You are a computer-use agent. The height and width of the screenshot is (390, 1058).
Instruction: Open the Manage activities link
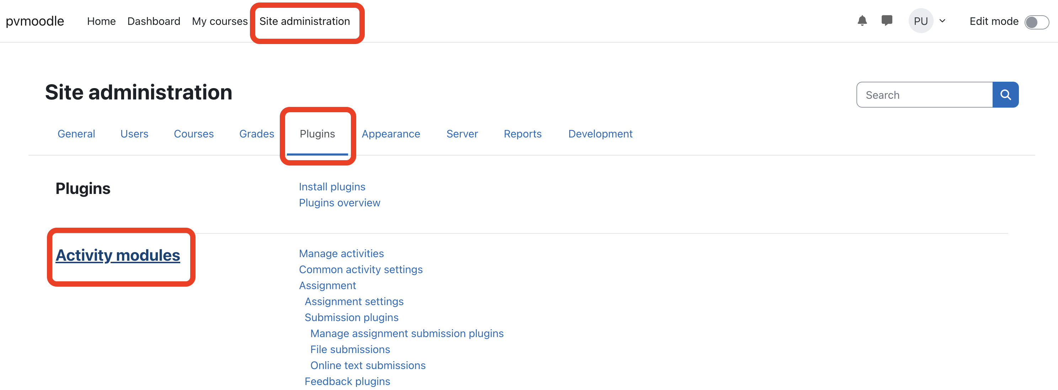[341, 253]
